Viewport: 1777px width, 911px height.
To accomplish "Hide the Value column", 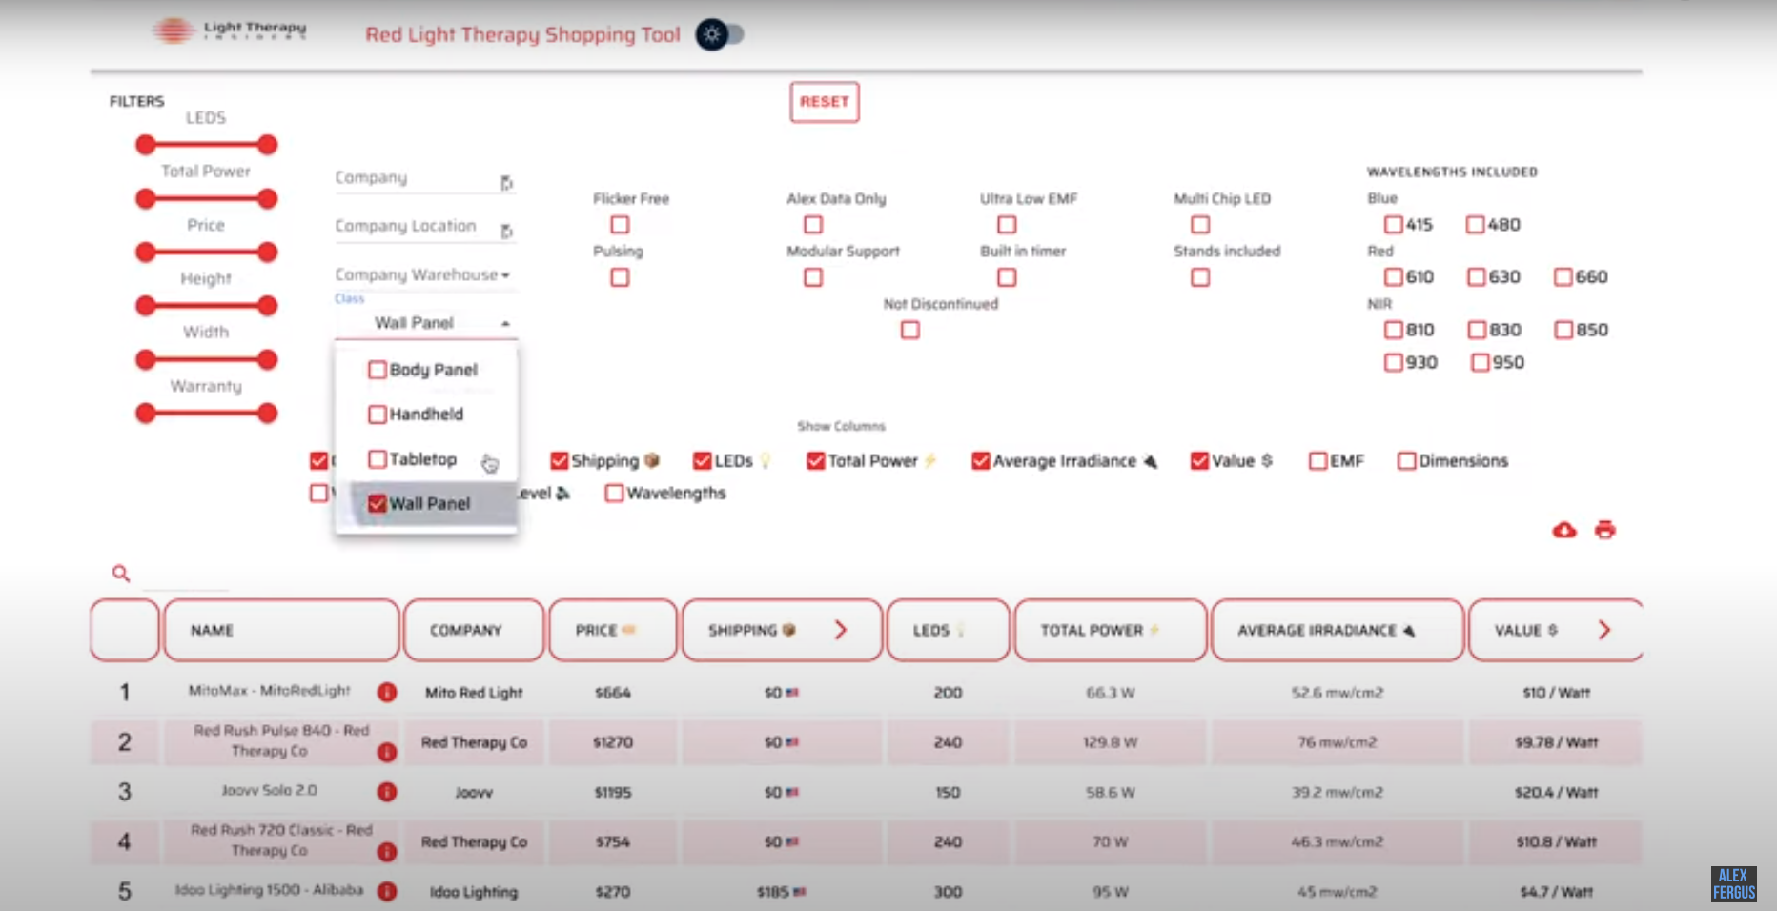I will tap(1199, 461).
